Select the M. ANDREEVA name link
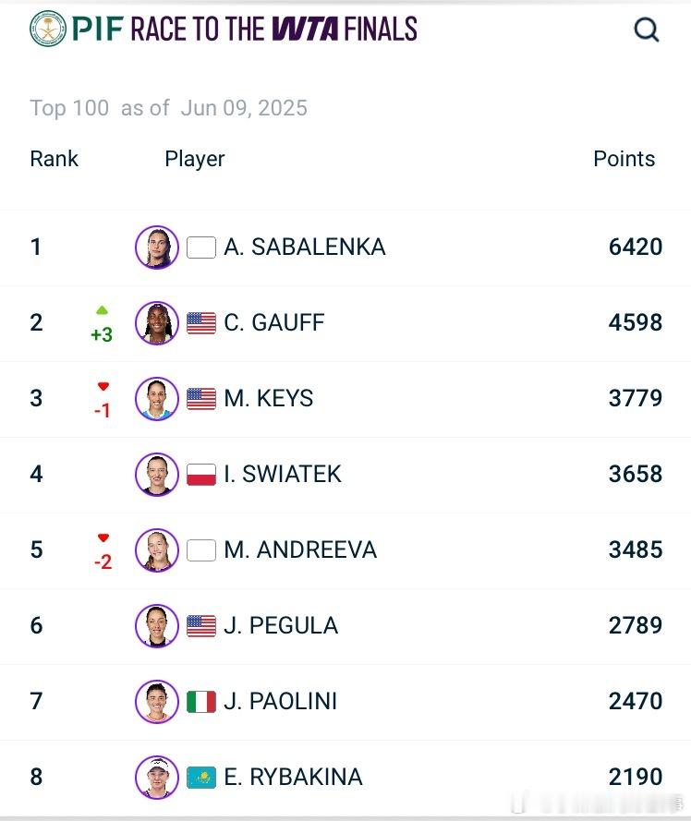The width and height of the screenshot is (691, 821). [301, 549]
